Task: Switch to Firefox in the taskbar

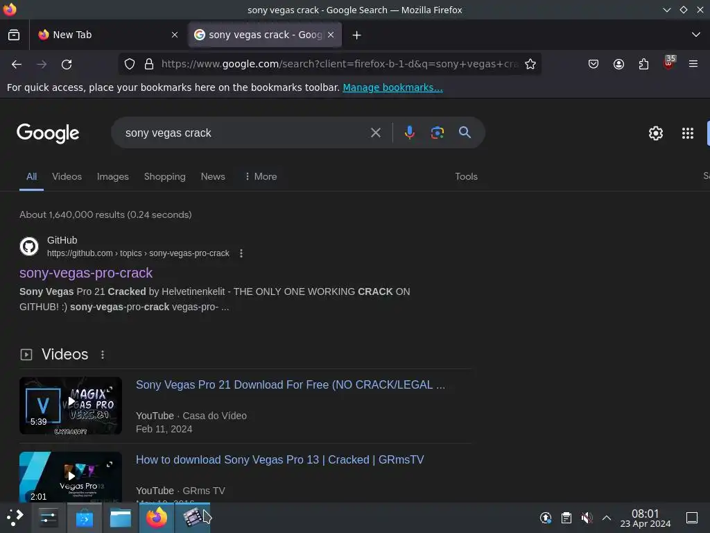Action: click(157, 518)
